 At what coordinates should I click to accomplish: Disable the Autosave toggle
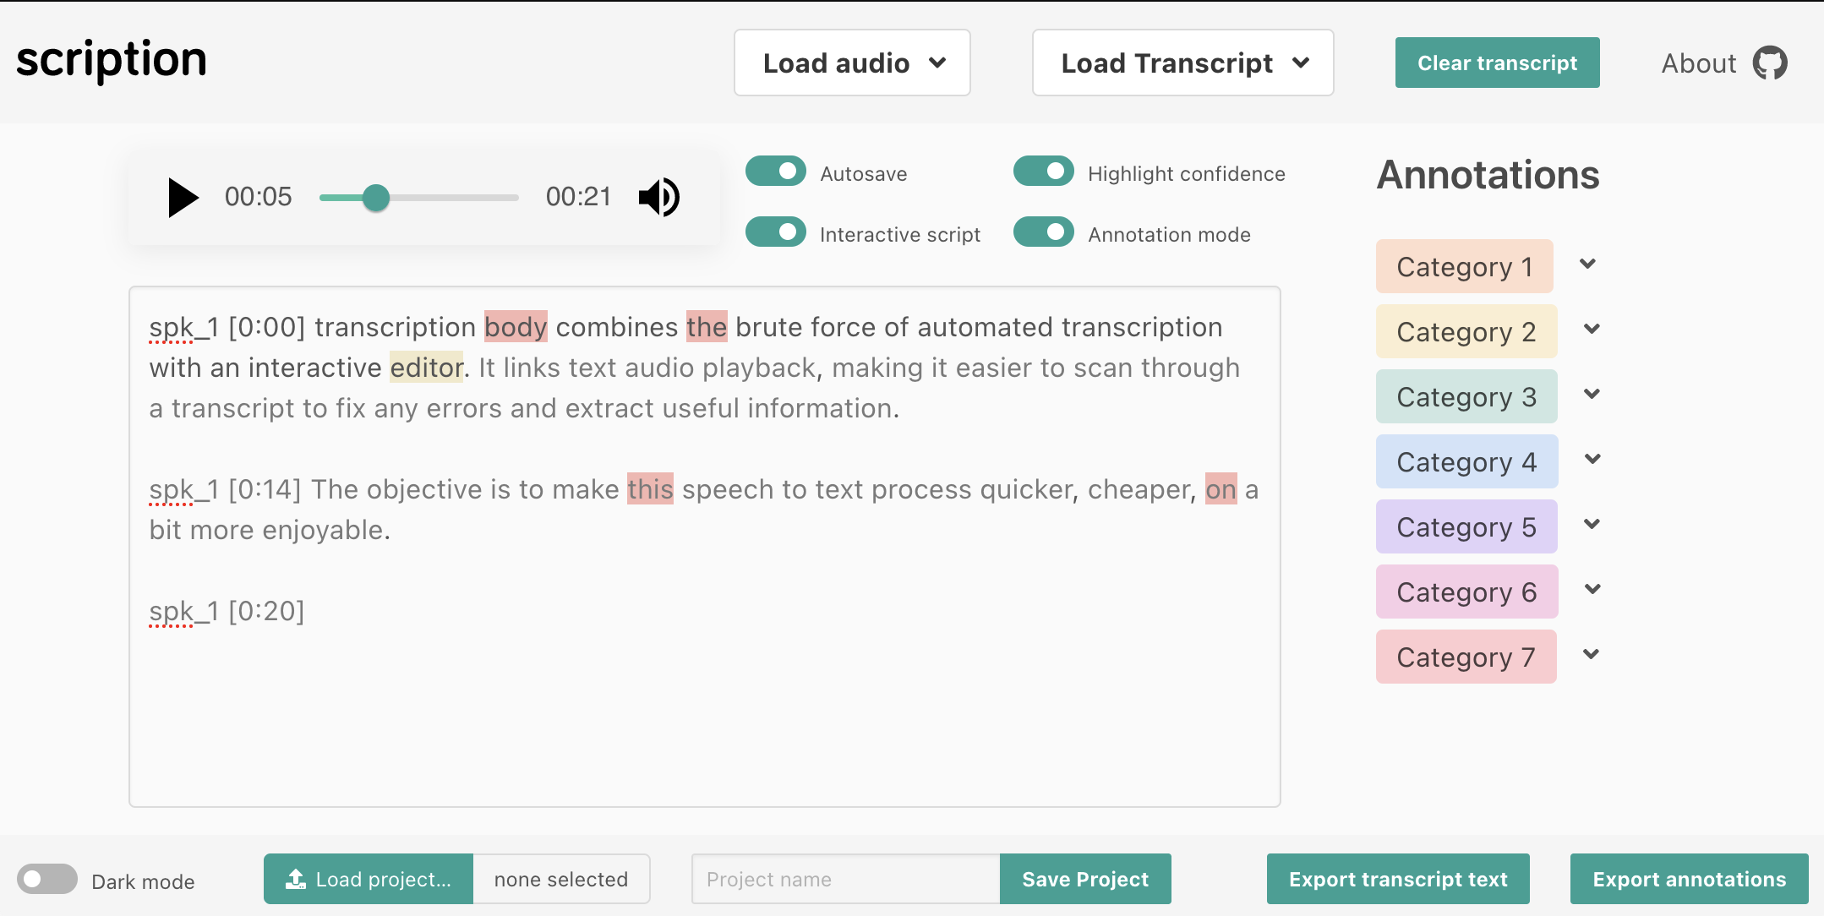click(775, 171)
